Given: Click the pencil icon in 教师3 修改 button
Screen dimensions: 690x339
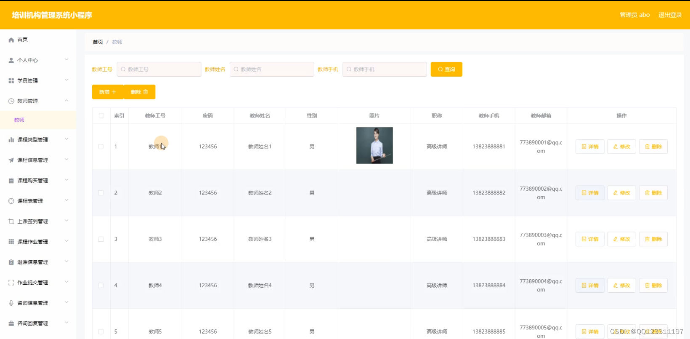Looking at the screenshot, I should [x=616, y=239].
